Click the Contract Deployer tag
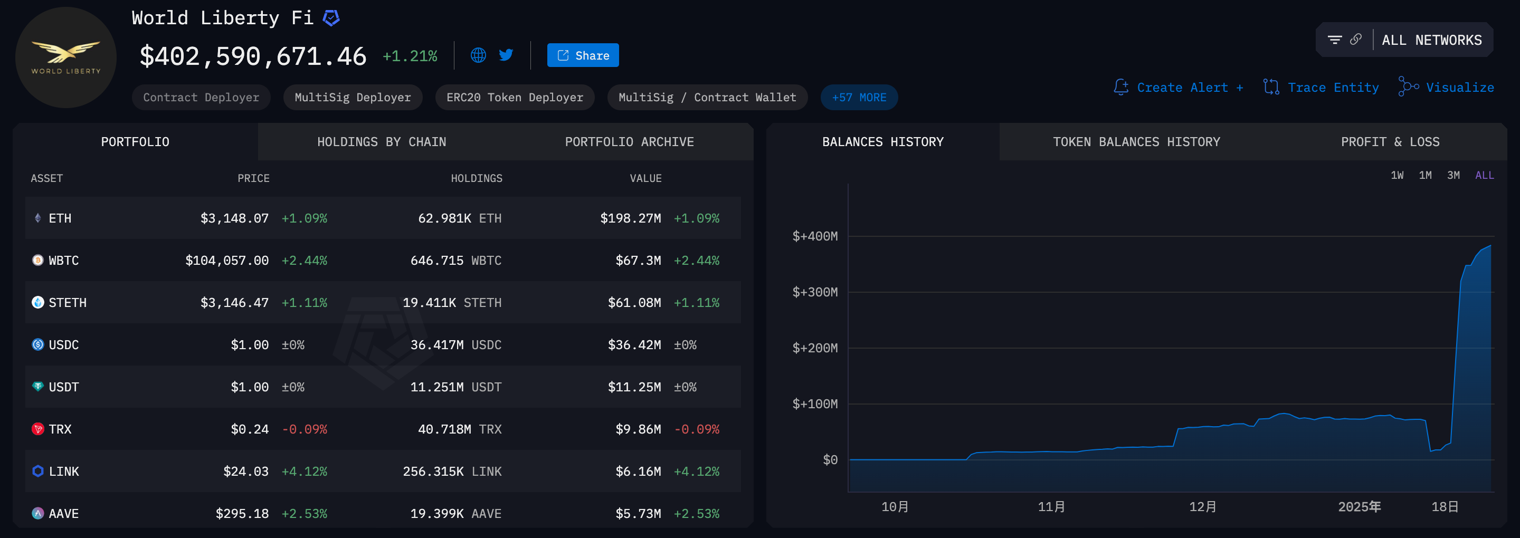 (201, 98)
